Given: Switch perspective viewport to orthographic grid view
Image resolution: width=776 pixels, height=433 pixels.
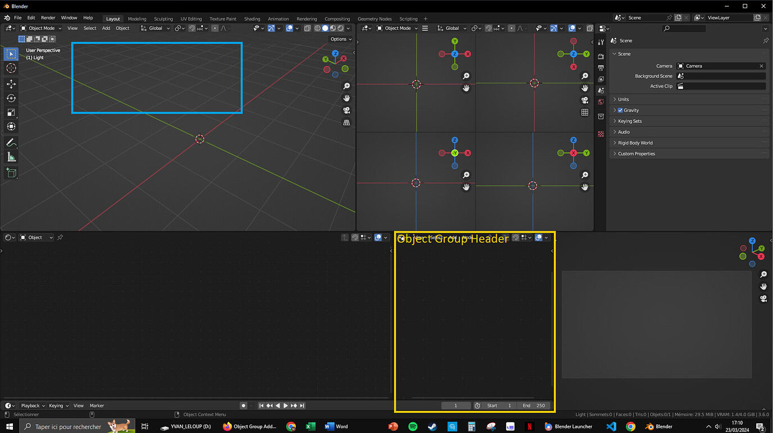Looking at the screenshot, I should [347, 123].
